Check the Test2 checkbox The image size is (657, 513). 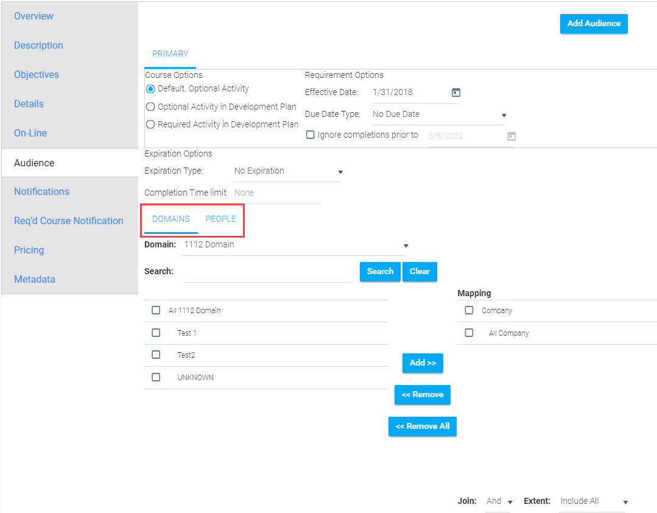(x=156, y=355)
